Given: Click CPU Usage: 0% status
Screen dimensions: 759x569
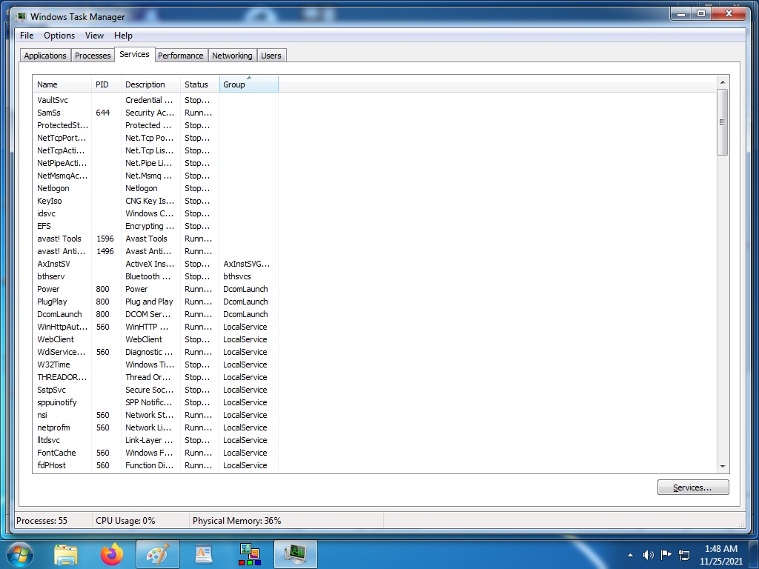Looking at the screenshot, I should [x=125, y=521].
